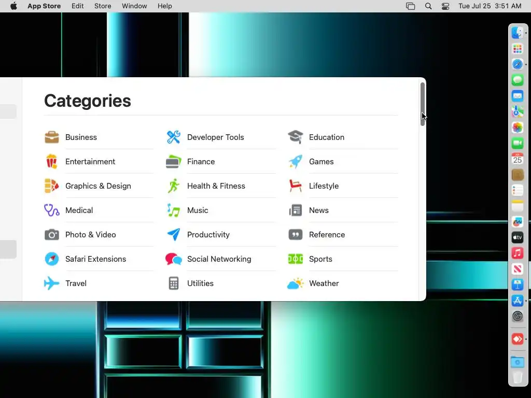The height and width of the screenshot is (398, 531).
Task: Open Photos from the Dock
Action: click(518, 127)
